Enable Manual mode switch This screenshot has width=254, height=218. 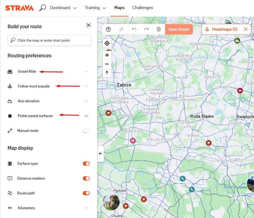click(86, 131)
